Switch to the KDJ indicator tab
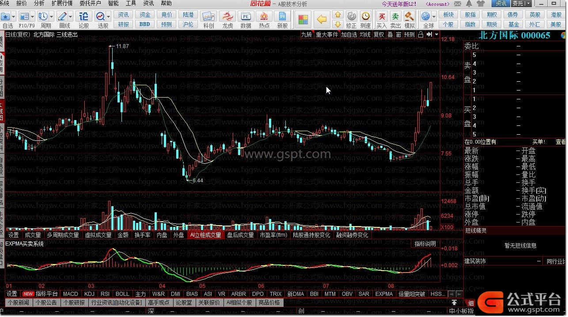 click(89, 294)
